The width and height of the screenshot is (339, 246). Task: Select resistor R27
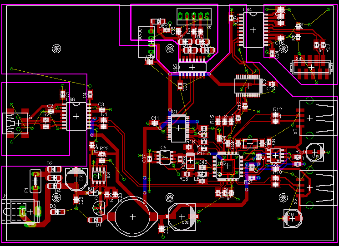click(252, 177)
